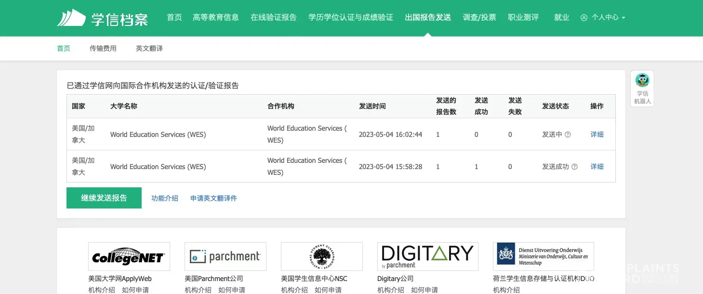This screenshot has height=294, width=703.
Task: Click the Dienst Uitvoering Onderwijs logo
Action: pos(543,257)
